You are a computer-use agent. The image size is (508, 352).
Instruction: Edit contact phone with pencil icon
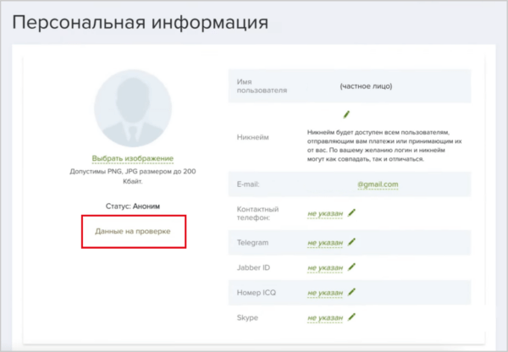[x=351, y=212]
